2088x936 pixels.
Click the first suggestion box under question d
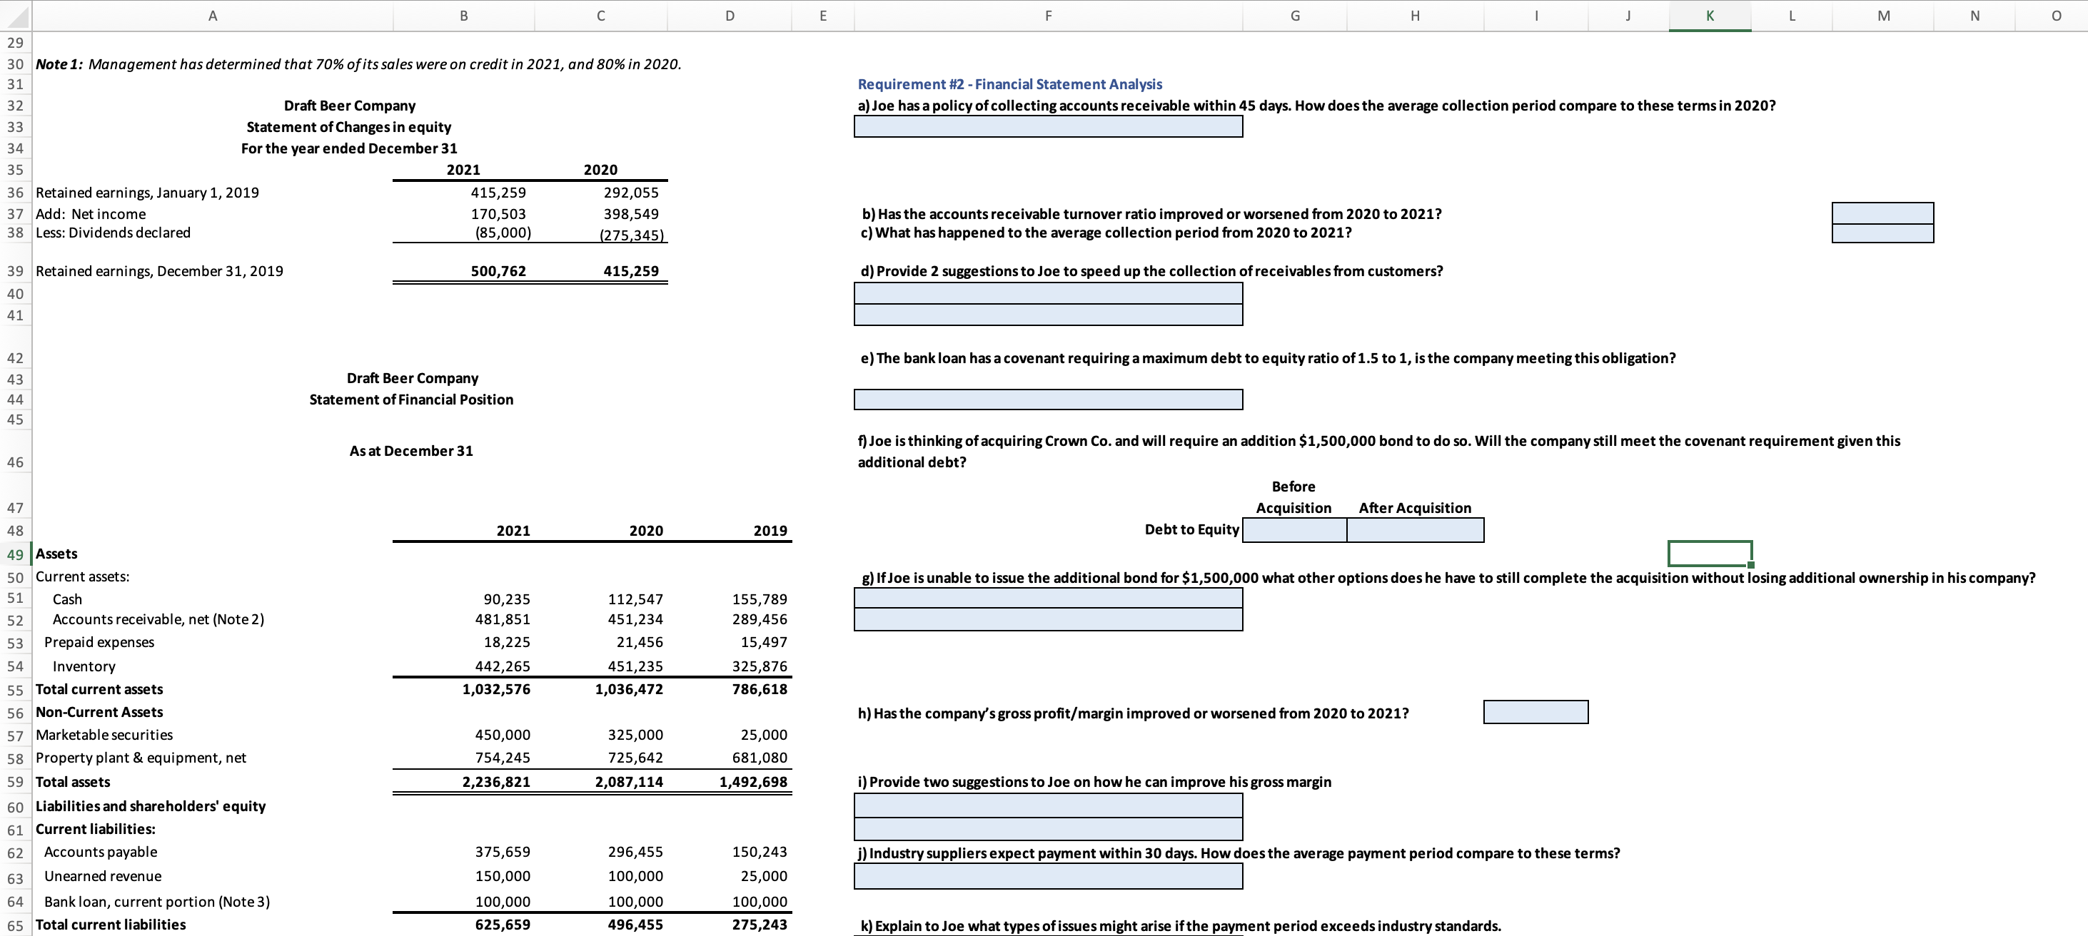[x=1047, y=292]
